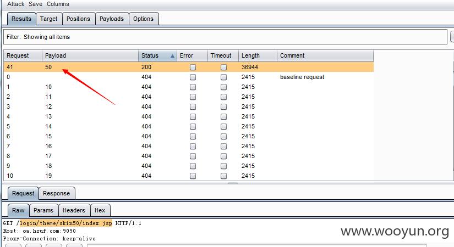
Task: Sort by the Payload column header
Action: tap(90, 55)
